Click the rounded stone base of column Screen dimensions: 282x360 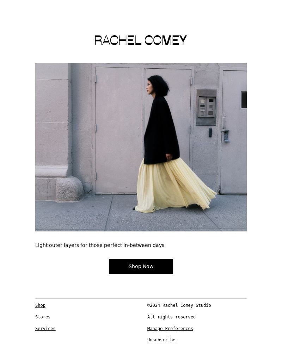(x=69, y=189)
